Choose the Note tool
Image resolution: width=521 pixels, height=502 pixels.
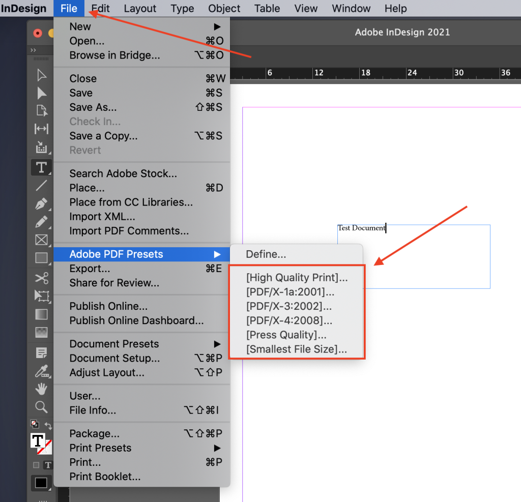pyautogui.click(x=41, y=353)
